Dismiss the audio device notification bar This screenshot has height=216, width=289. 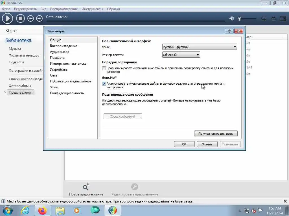pyautogui.click(x=285, y=201)
